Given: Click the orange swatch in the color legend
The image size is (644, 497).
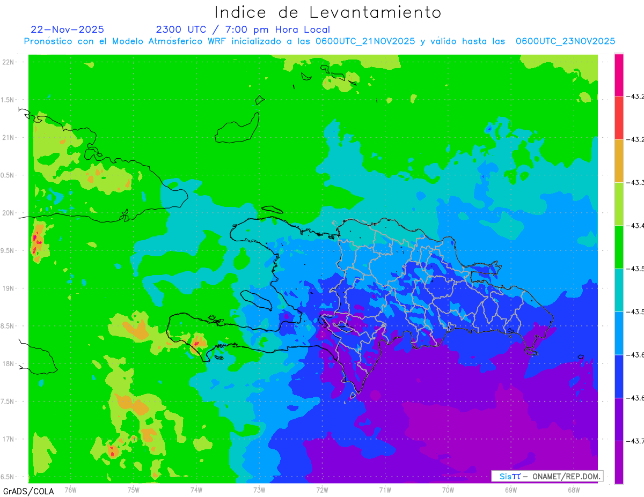Looking at the screenshot, I should tap(619, 161).
